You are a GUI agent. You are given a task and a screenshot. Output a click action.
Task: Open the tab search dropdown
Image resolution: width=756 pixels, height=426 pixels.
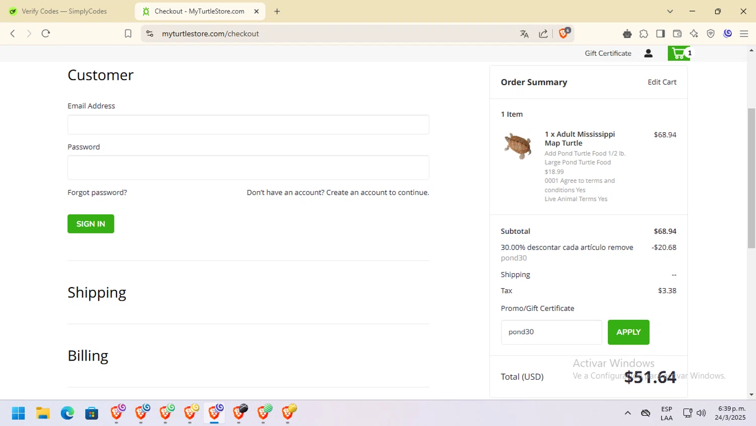(x=670, y=11)
